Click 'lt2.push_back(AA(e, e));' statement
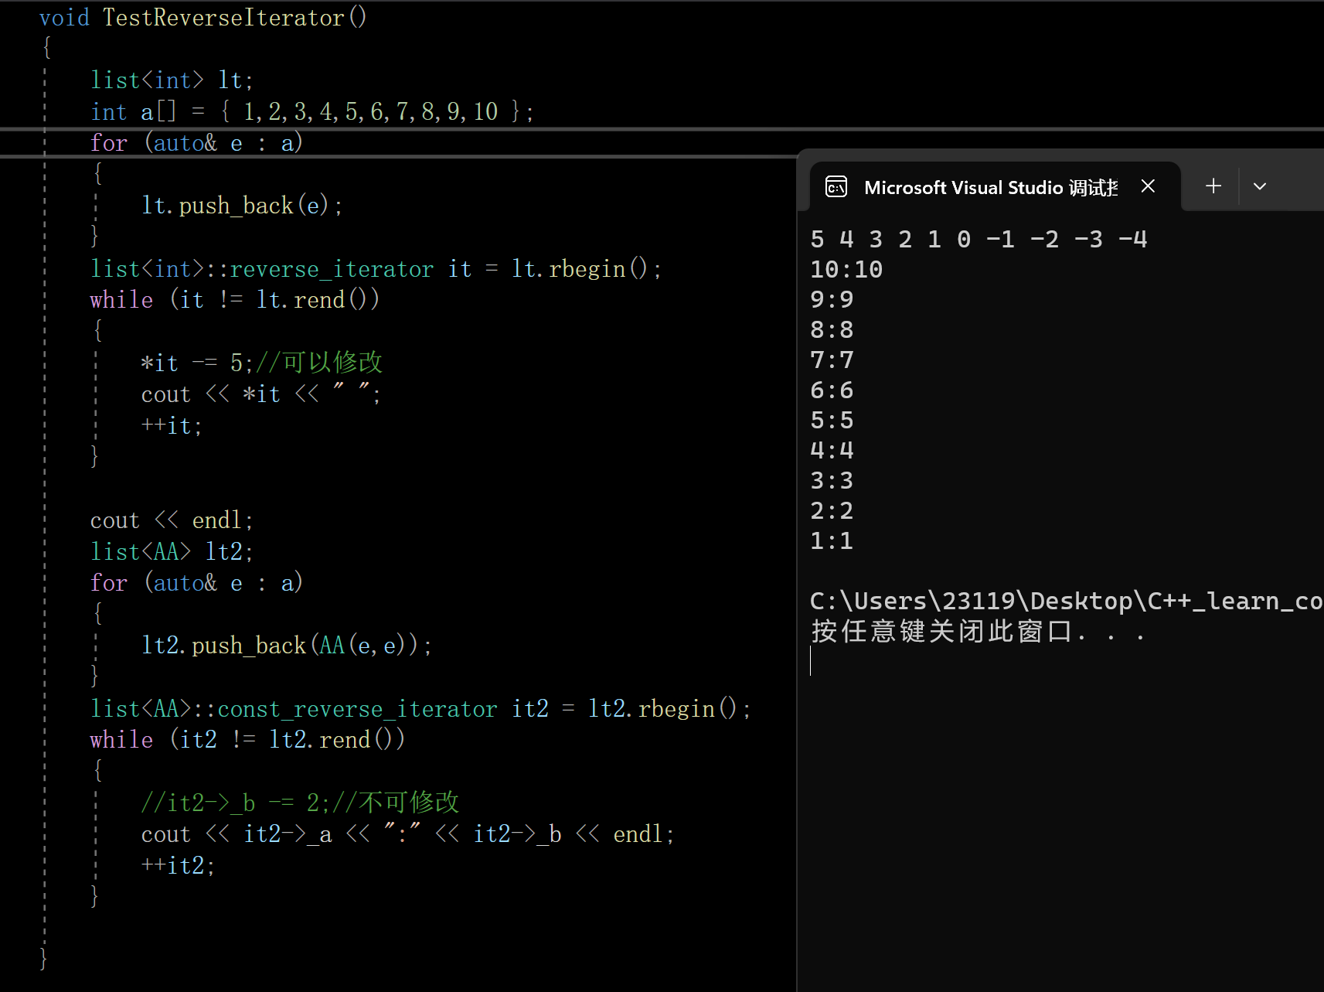This screenshot has width=1324, height=992. click(287, 646)
